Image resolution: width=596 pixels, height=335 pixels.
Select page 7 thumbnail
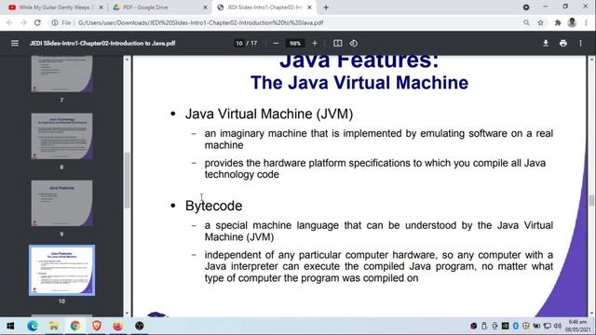tap(61, 74)
